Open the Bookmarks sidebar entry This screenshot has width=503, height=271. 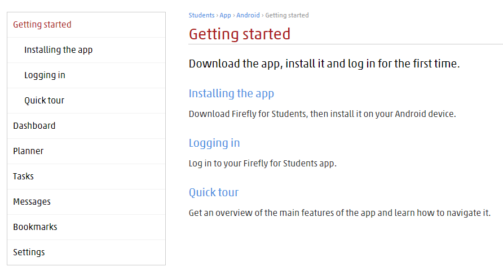pos(86,227)
